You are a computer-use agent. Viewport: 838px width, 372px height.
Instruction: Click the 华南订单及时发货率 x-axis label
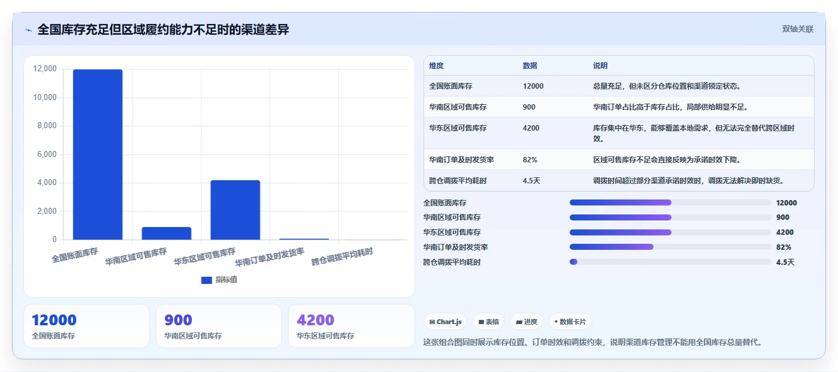click(x=270, y=257)
